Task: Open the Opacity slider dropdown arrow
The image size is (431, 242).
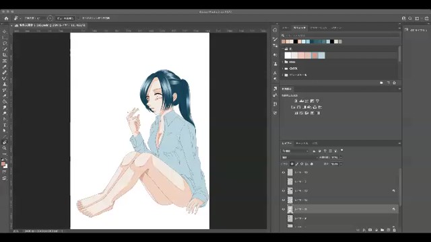Action: tap(341, 157)
